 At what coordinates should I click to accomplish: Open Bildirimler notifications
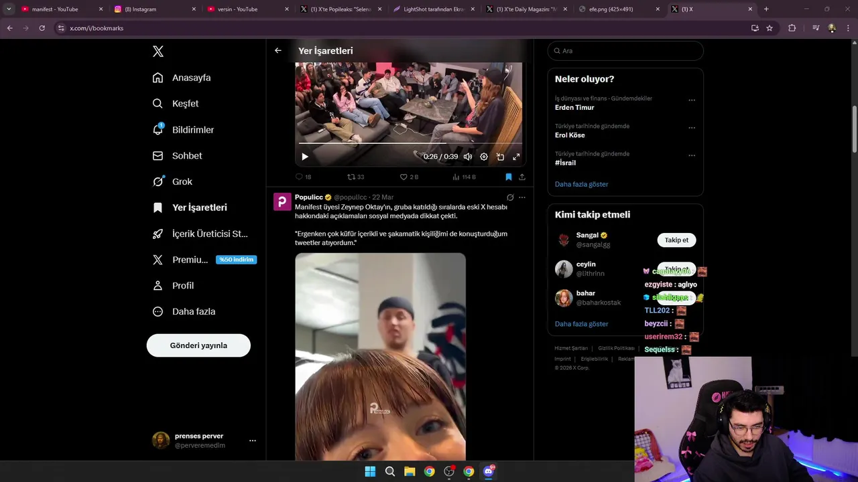183,130
